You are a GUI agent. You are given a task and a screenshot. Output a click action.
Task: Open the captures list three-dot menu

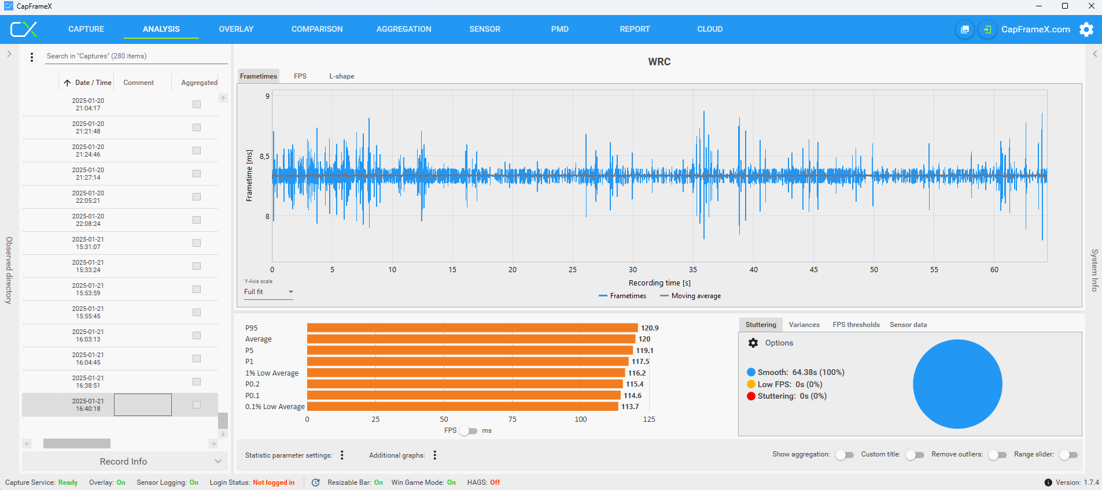(x=32, y=57)
